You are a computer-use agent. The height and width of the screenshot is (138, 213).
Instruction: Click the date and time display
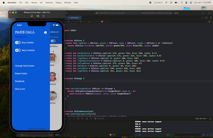point(202,2)
